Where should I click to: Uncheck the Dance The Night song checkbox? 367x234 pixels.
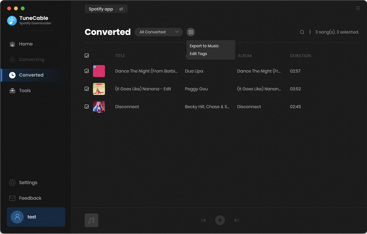(x=87, y=71)
